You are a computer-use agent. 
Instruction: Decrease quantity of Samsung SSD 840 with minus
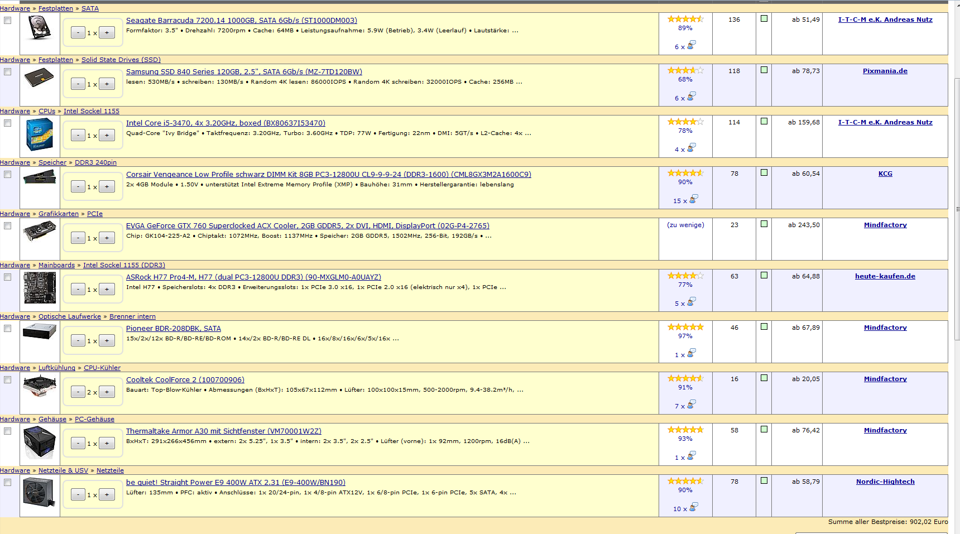click(x=78, y=84)
